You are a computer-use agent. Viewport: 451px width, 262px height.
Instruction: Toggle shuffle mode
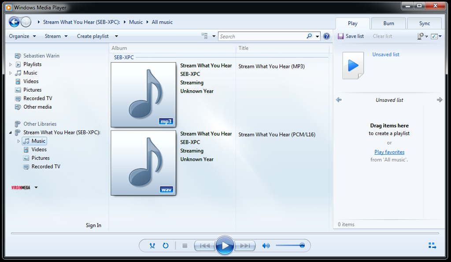(152, 246)
